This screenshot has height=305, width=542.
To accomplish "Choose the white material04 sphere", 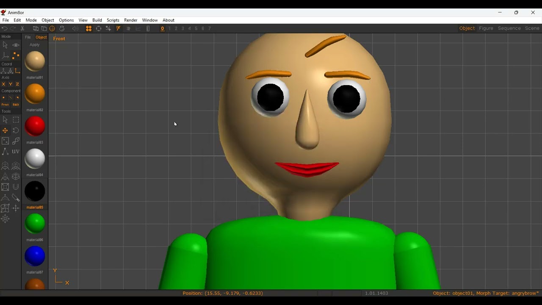I will tap(35, 159).
